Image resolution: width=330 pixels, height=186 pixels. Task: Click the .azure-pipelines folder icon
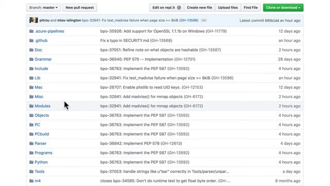(x=31, y=31)
